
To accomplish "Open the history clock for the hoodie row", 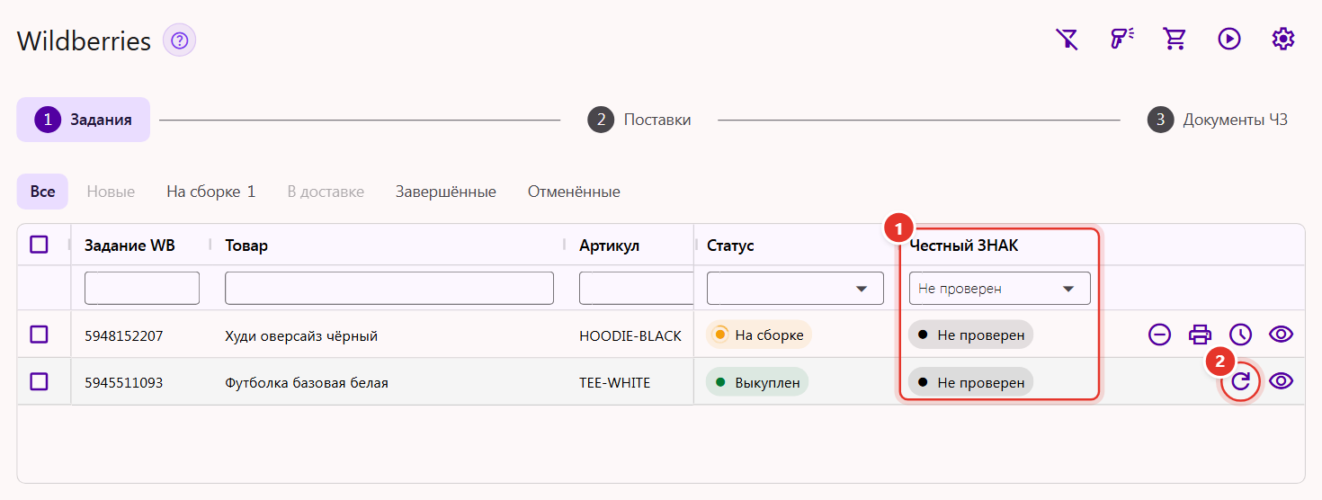I will [x=1241, y=335].
